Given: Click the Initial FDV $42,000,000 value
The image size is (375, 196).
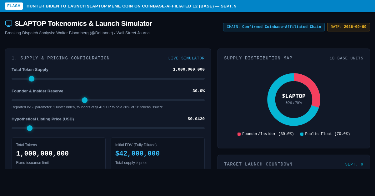Looking at the screenshot, I should point(137,154).
